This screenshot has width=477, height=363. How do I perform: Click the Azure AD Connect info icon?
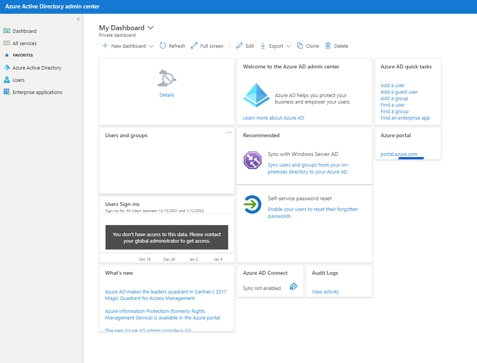pos(294,286)
